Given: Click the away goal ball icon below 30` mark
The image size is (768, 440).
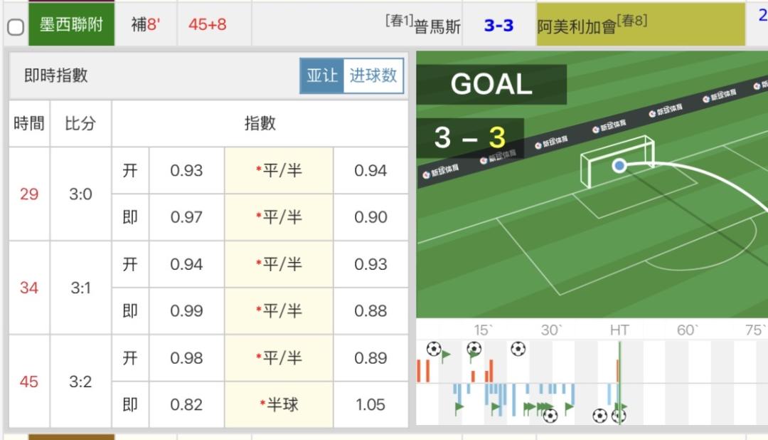Looking at the screenshot, I should click(550, 416).
